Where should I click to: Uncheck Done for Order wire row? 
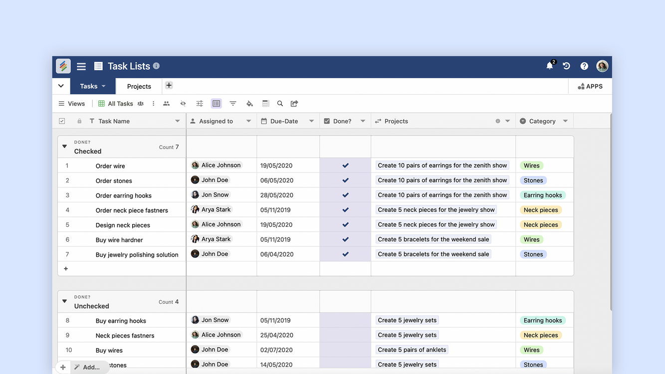[x=345, y=166]
